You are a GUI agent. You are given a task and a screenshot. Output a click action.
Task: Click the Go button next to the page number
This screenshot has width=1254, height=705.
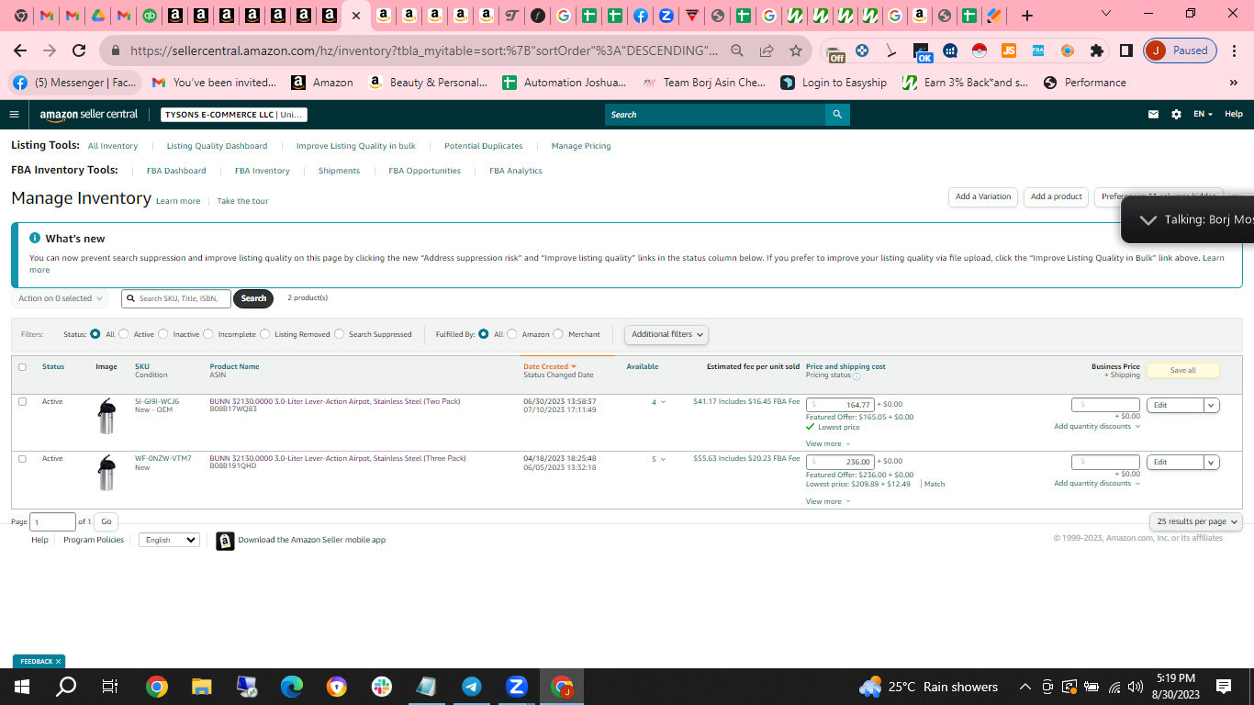(x=106, y=521)
